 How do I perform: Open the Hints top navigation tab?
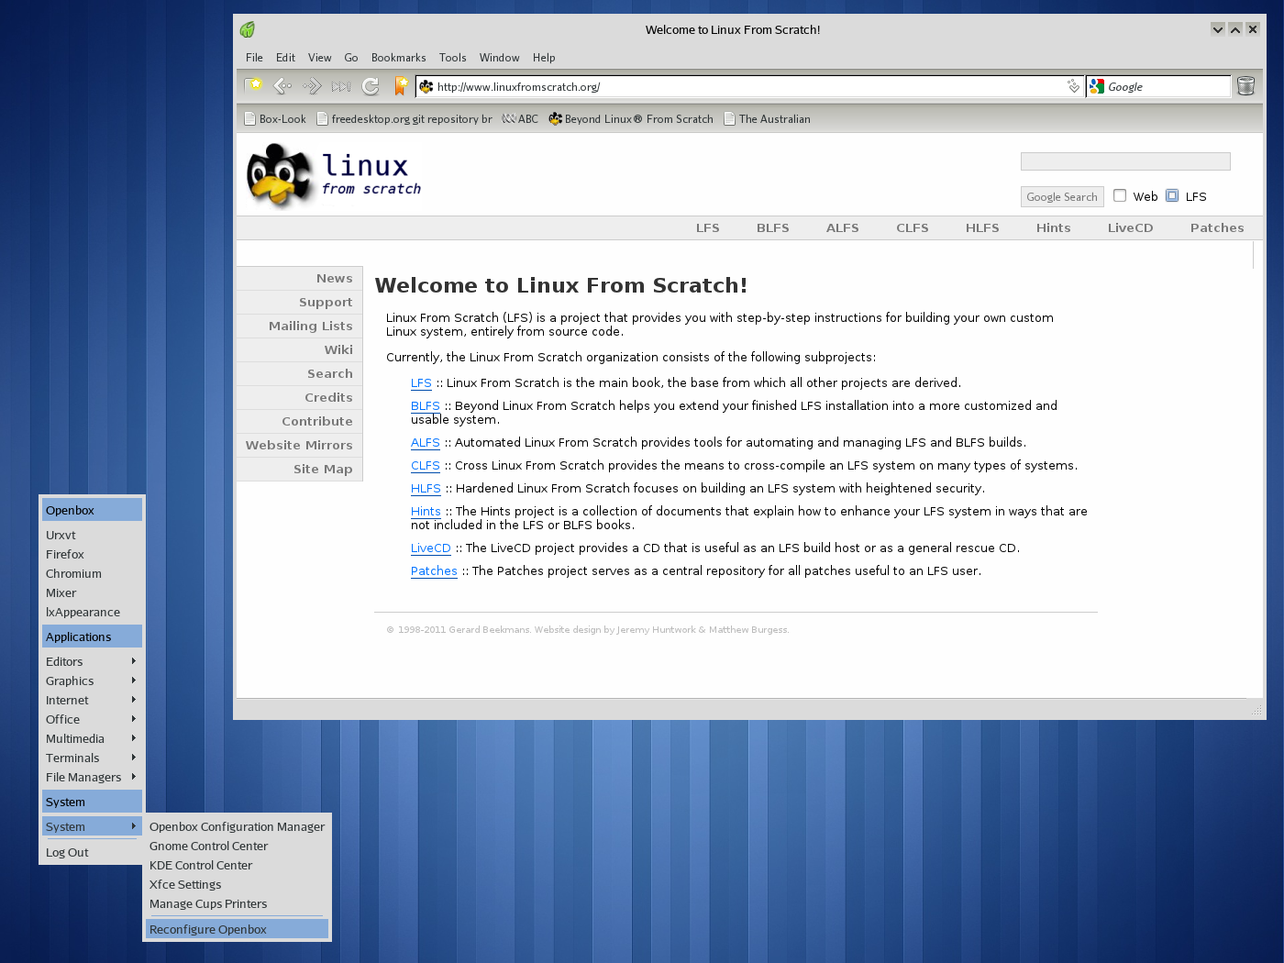pos(1054,228)
